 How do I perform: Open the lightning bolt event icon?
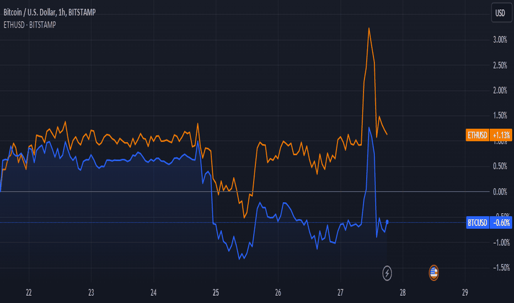(387, 273)
